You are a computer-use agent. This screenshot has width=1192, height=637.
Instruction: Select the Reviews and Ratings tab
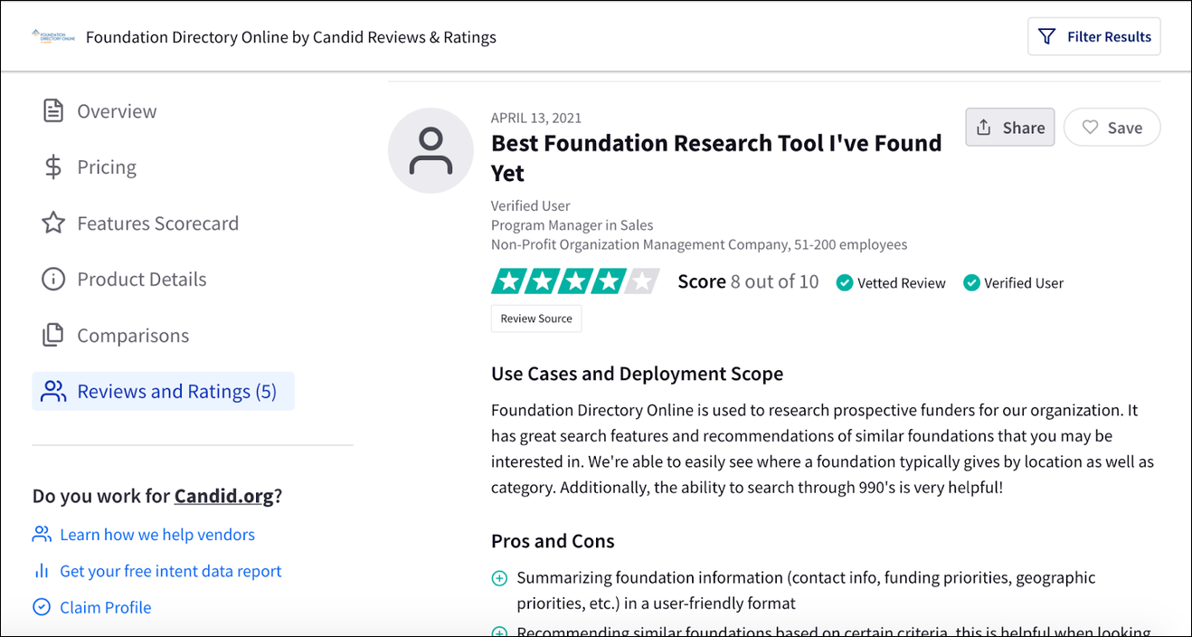click(x=163, y=391)
